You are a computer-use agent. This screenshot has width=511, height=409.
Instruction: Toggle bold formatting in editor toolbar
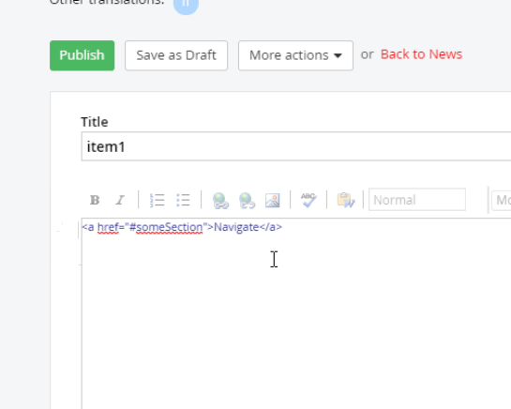pos(95,200)
